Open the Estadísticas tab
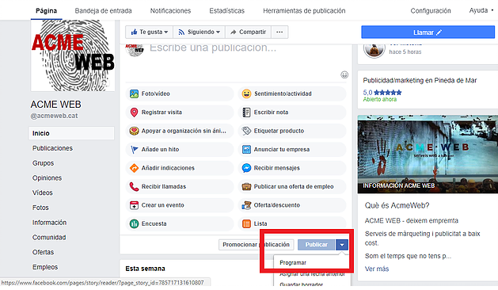Viewport: 498px width, 290px height. [226, 11]
